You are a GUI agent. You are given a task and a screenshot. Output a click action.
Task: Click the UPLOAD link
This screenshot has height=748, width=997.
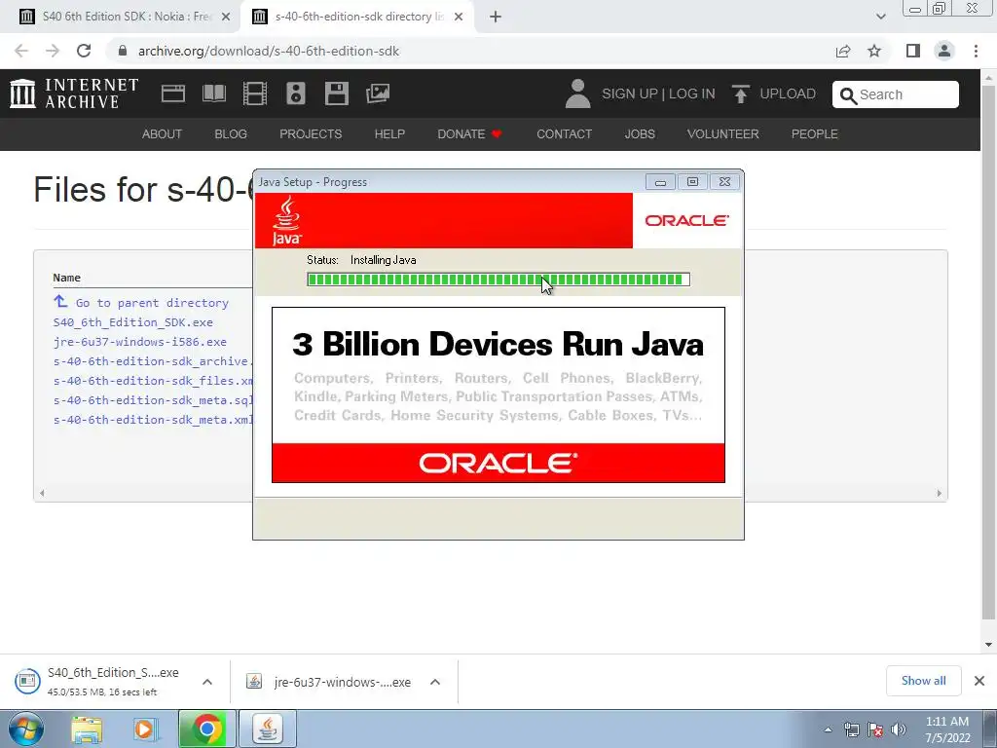[x=788, y=93]
